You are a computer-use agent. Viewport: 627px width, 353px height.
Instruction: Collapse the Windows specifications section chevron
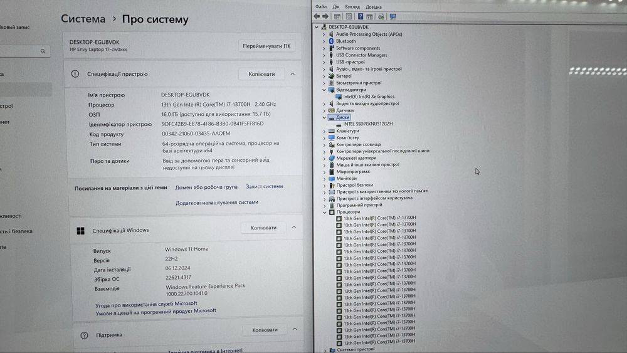[294, 227]
